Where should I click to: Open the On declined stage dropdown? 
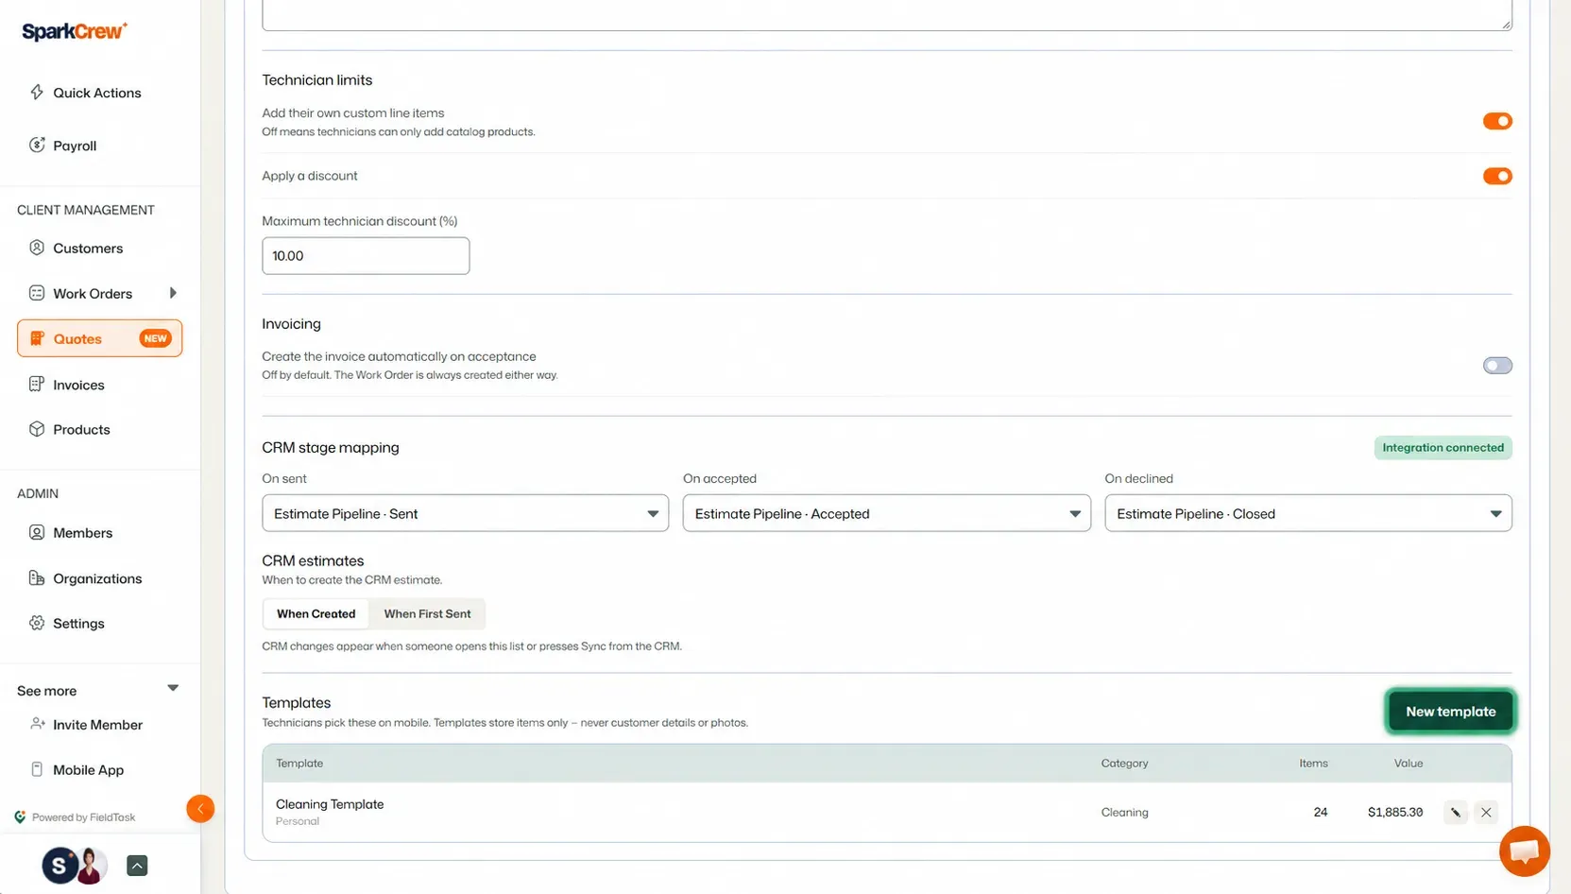tap(1307, 513)
